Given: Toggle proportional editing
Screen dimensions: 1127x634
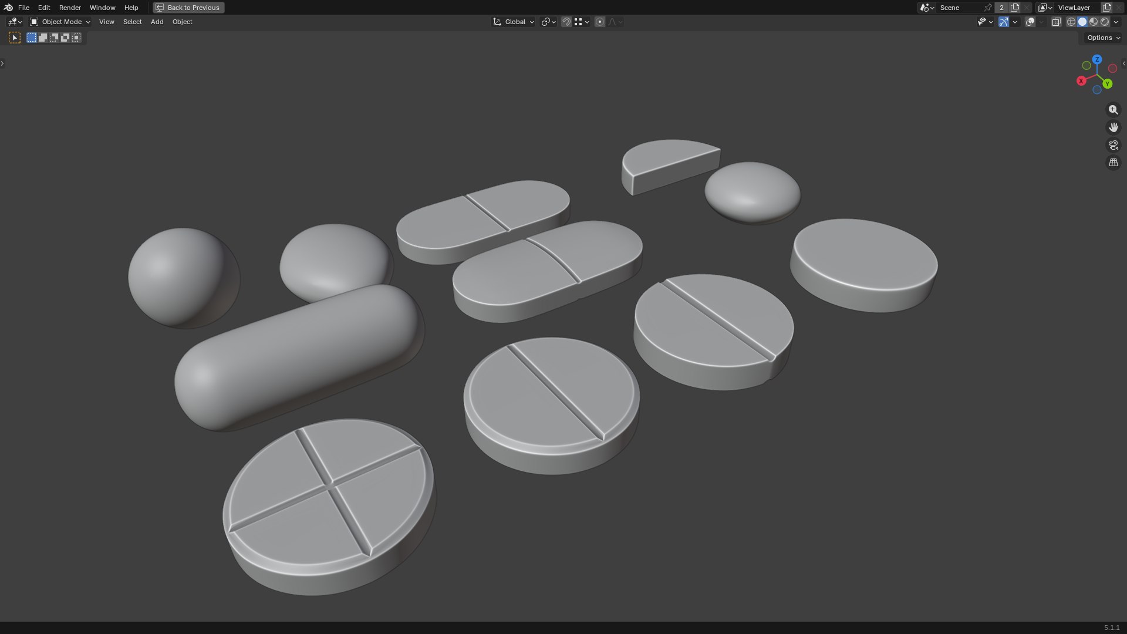Looking at the screenshot, I should [600, 22].
